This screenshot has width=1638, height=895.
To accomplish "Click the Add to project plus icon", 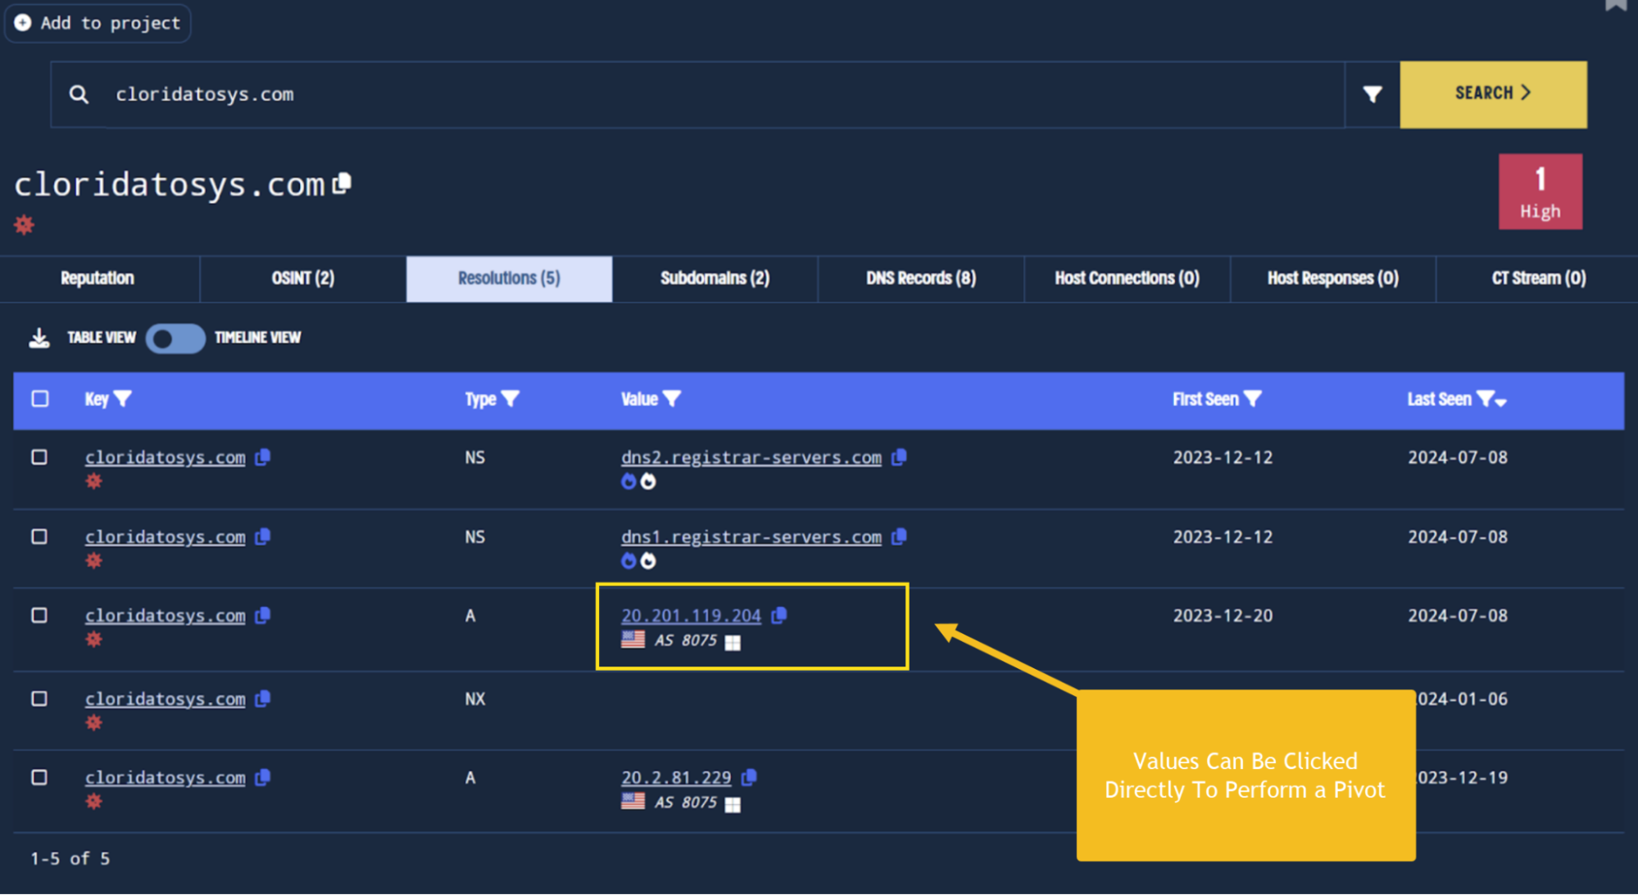I will point(23,23).
